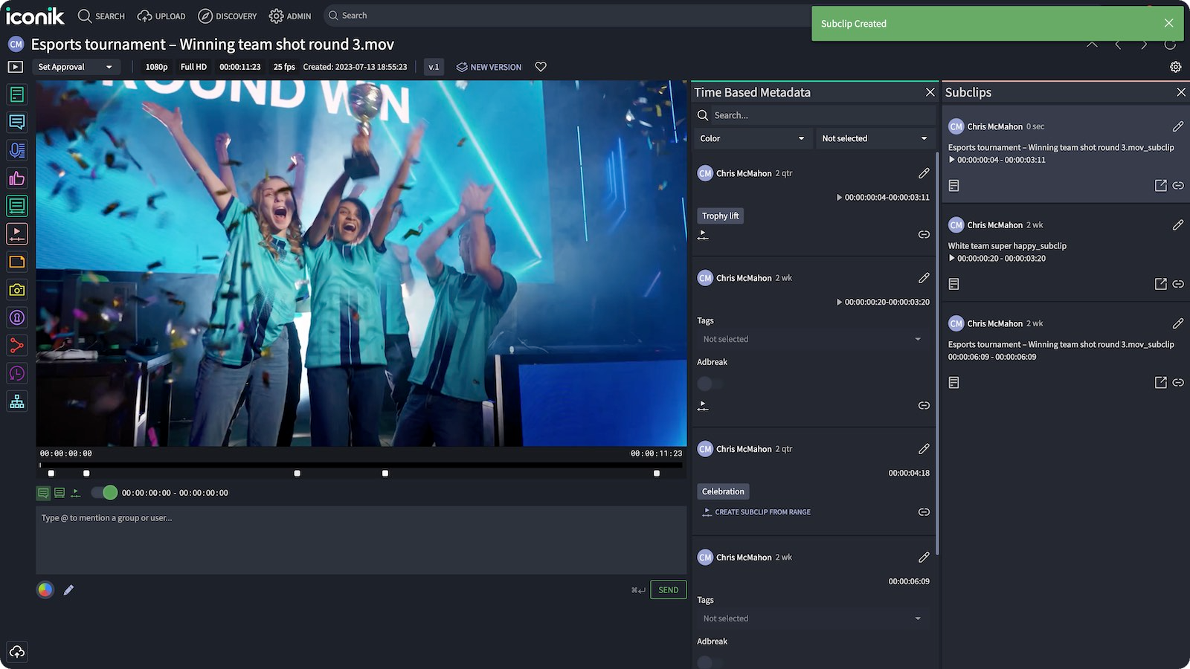Click New Version button
The image size is (1190, 669).
[489, 67]
